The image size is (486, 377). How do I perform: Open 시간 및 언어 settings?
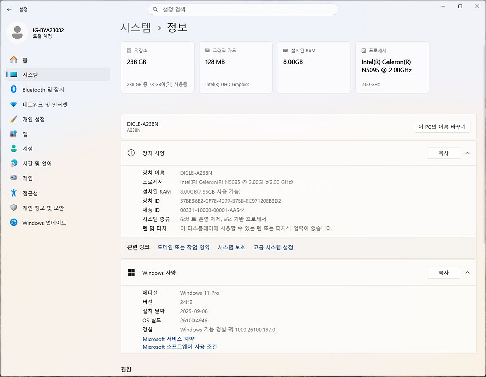pos(58,163)
